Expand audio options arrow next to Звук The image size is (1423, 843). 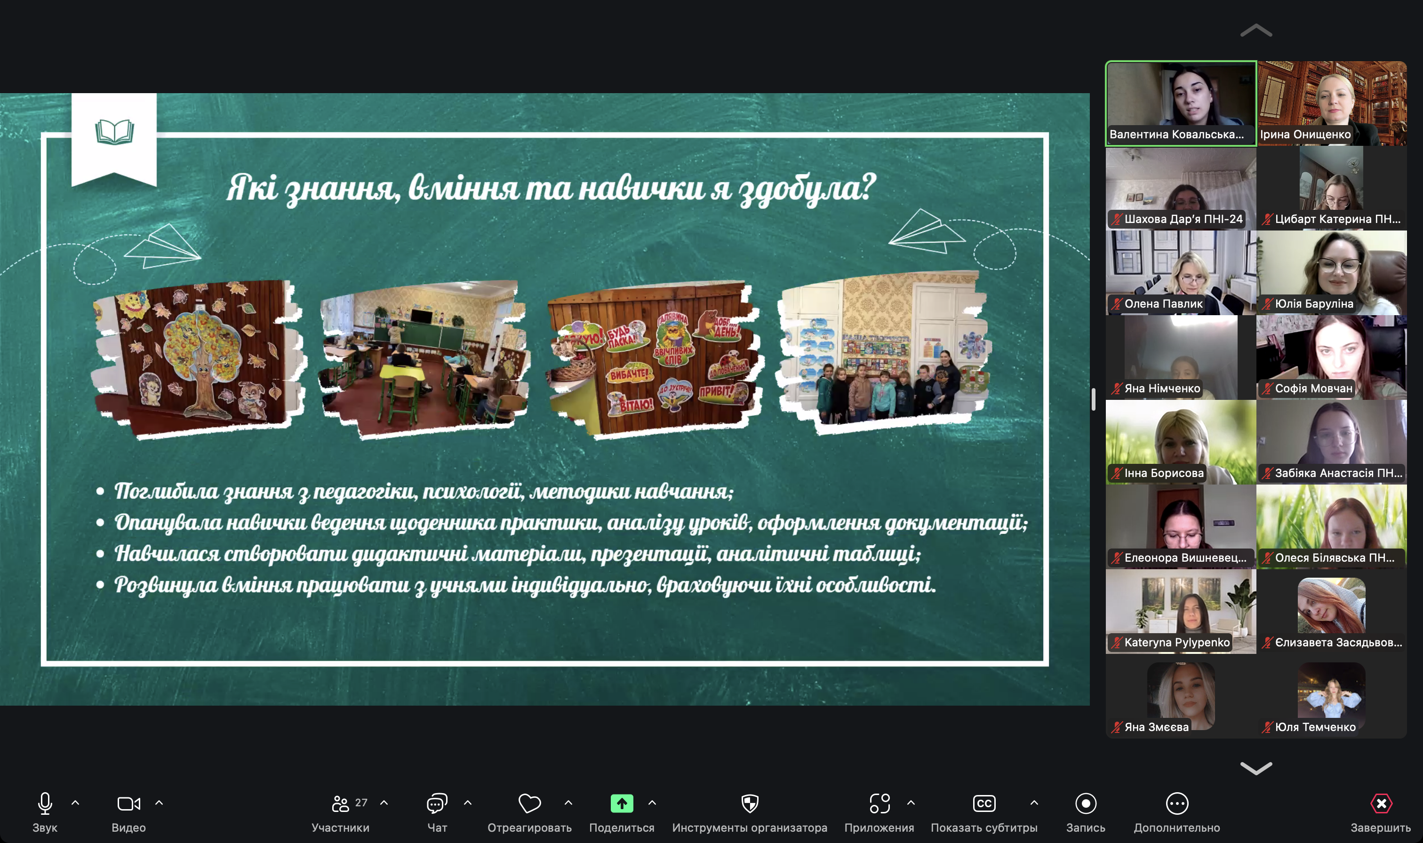pyautogui.click(x=75, y=803)
